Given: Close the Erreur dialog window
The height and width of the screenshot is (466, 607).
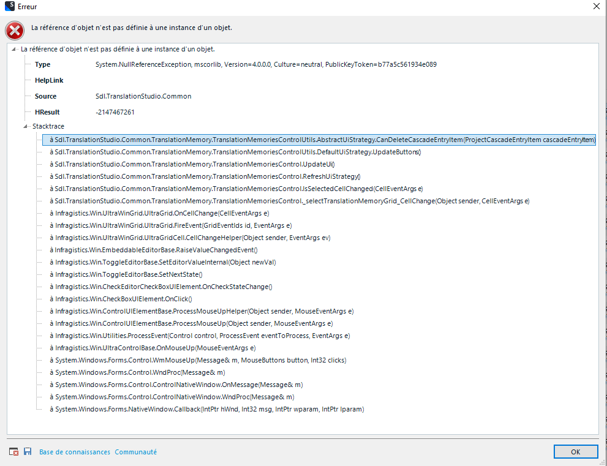Looking at the screenshot, I should coord(597,6).
